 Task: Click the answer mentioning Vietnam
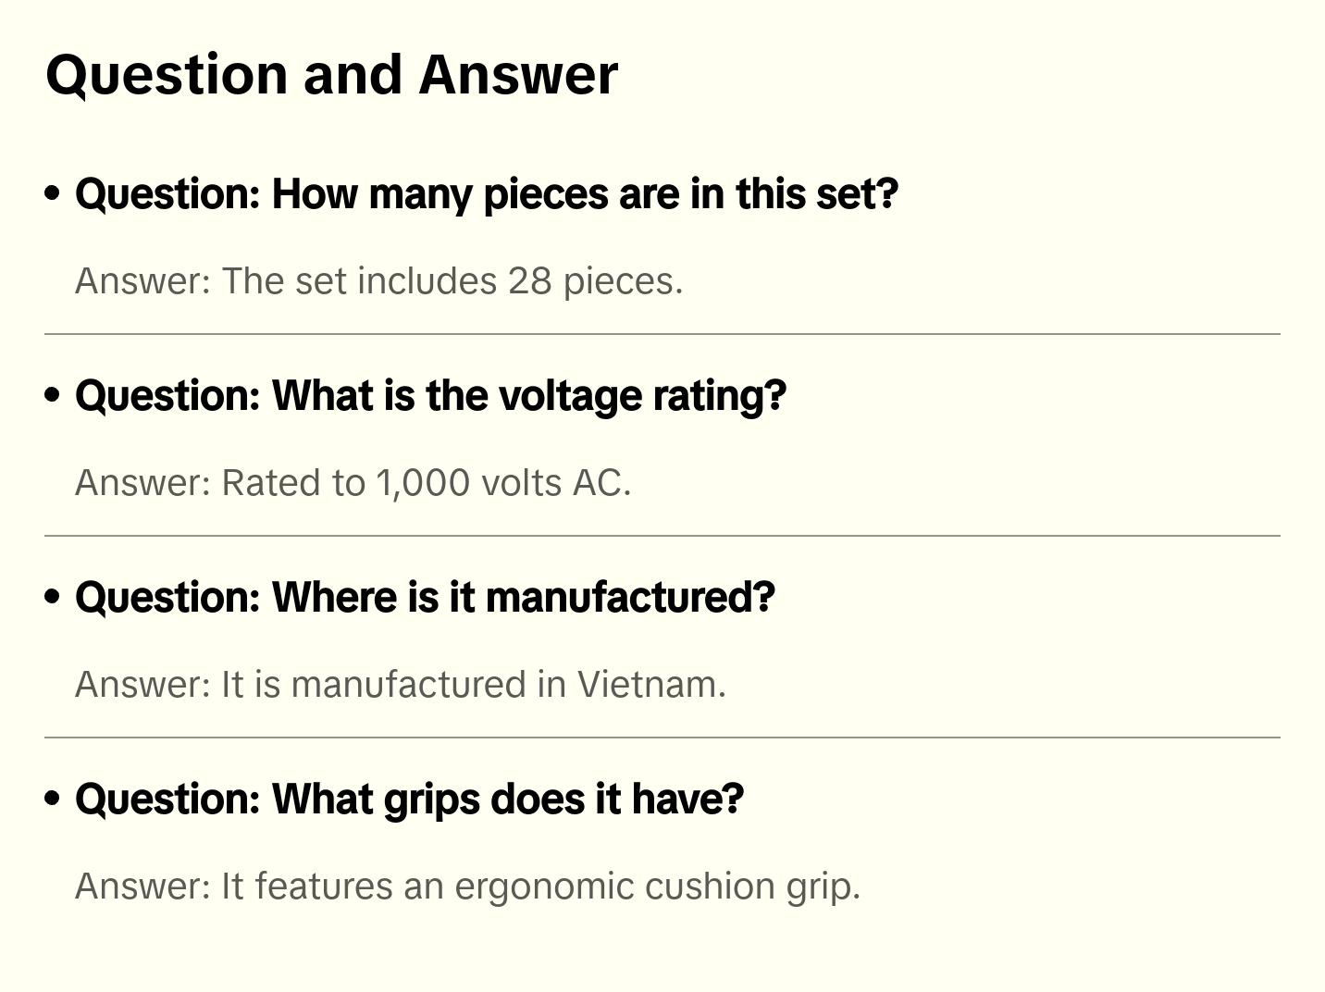[400, 685]
